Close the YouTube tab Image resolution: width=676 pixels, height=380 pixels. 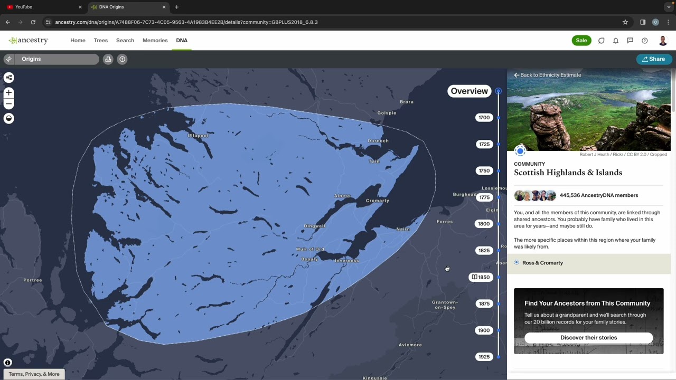pos(80,7)
